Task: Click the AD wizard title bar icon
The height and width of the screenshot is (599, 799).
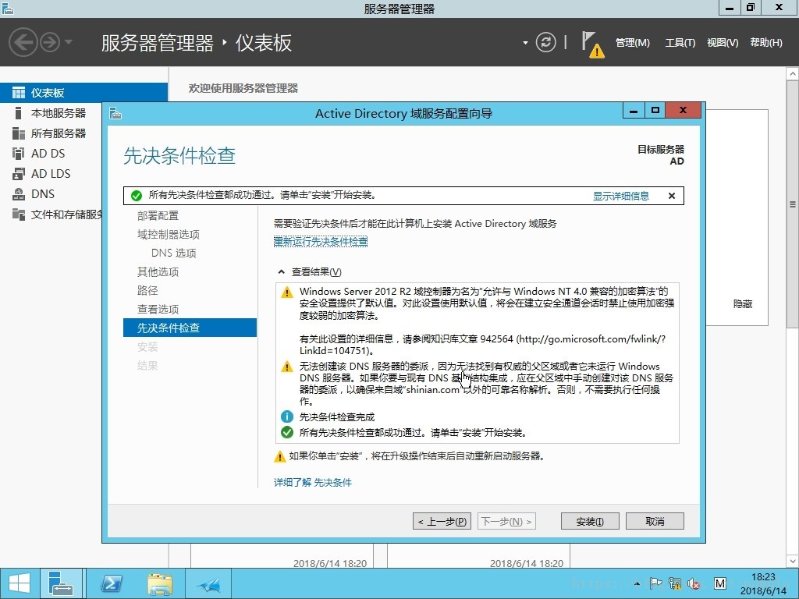Action: tap(115, 113)
